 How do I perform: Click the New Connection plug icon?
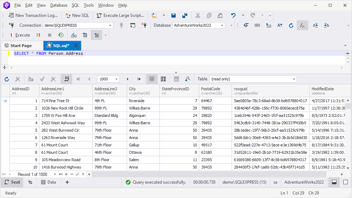click(x=11, y=25)
